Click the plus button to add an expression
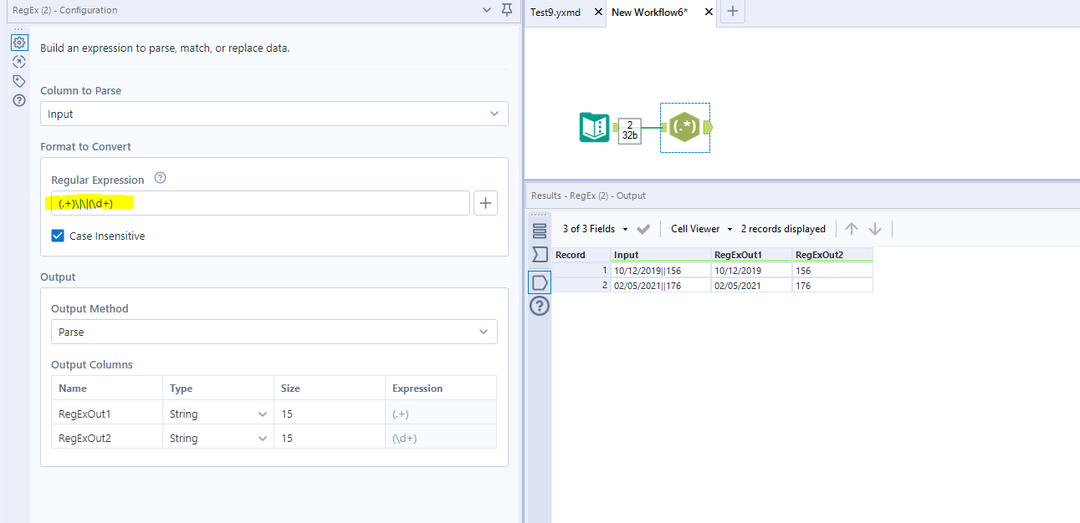 [x=485, y=202]
